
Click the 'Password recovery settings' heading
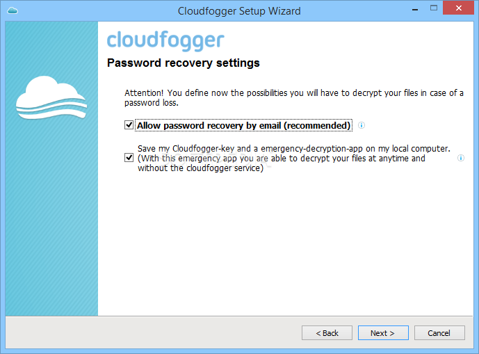coord(184,63)
